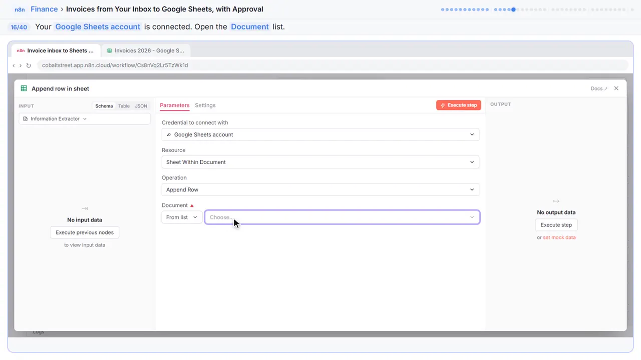Open the Finance breadcrumb link
The height and width of the screenshot is (360, 641).
[44, 9]
